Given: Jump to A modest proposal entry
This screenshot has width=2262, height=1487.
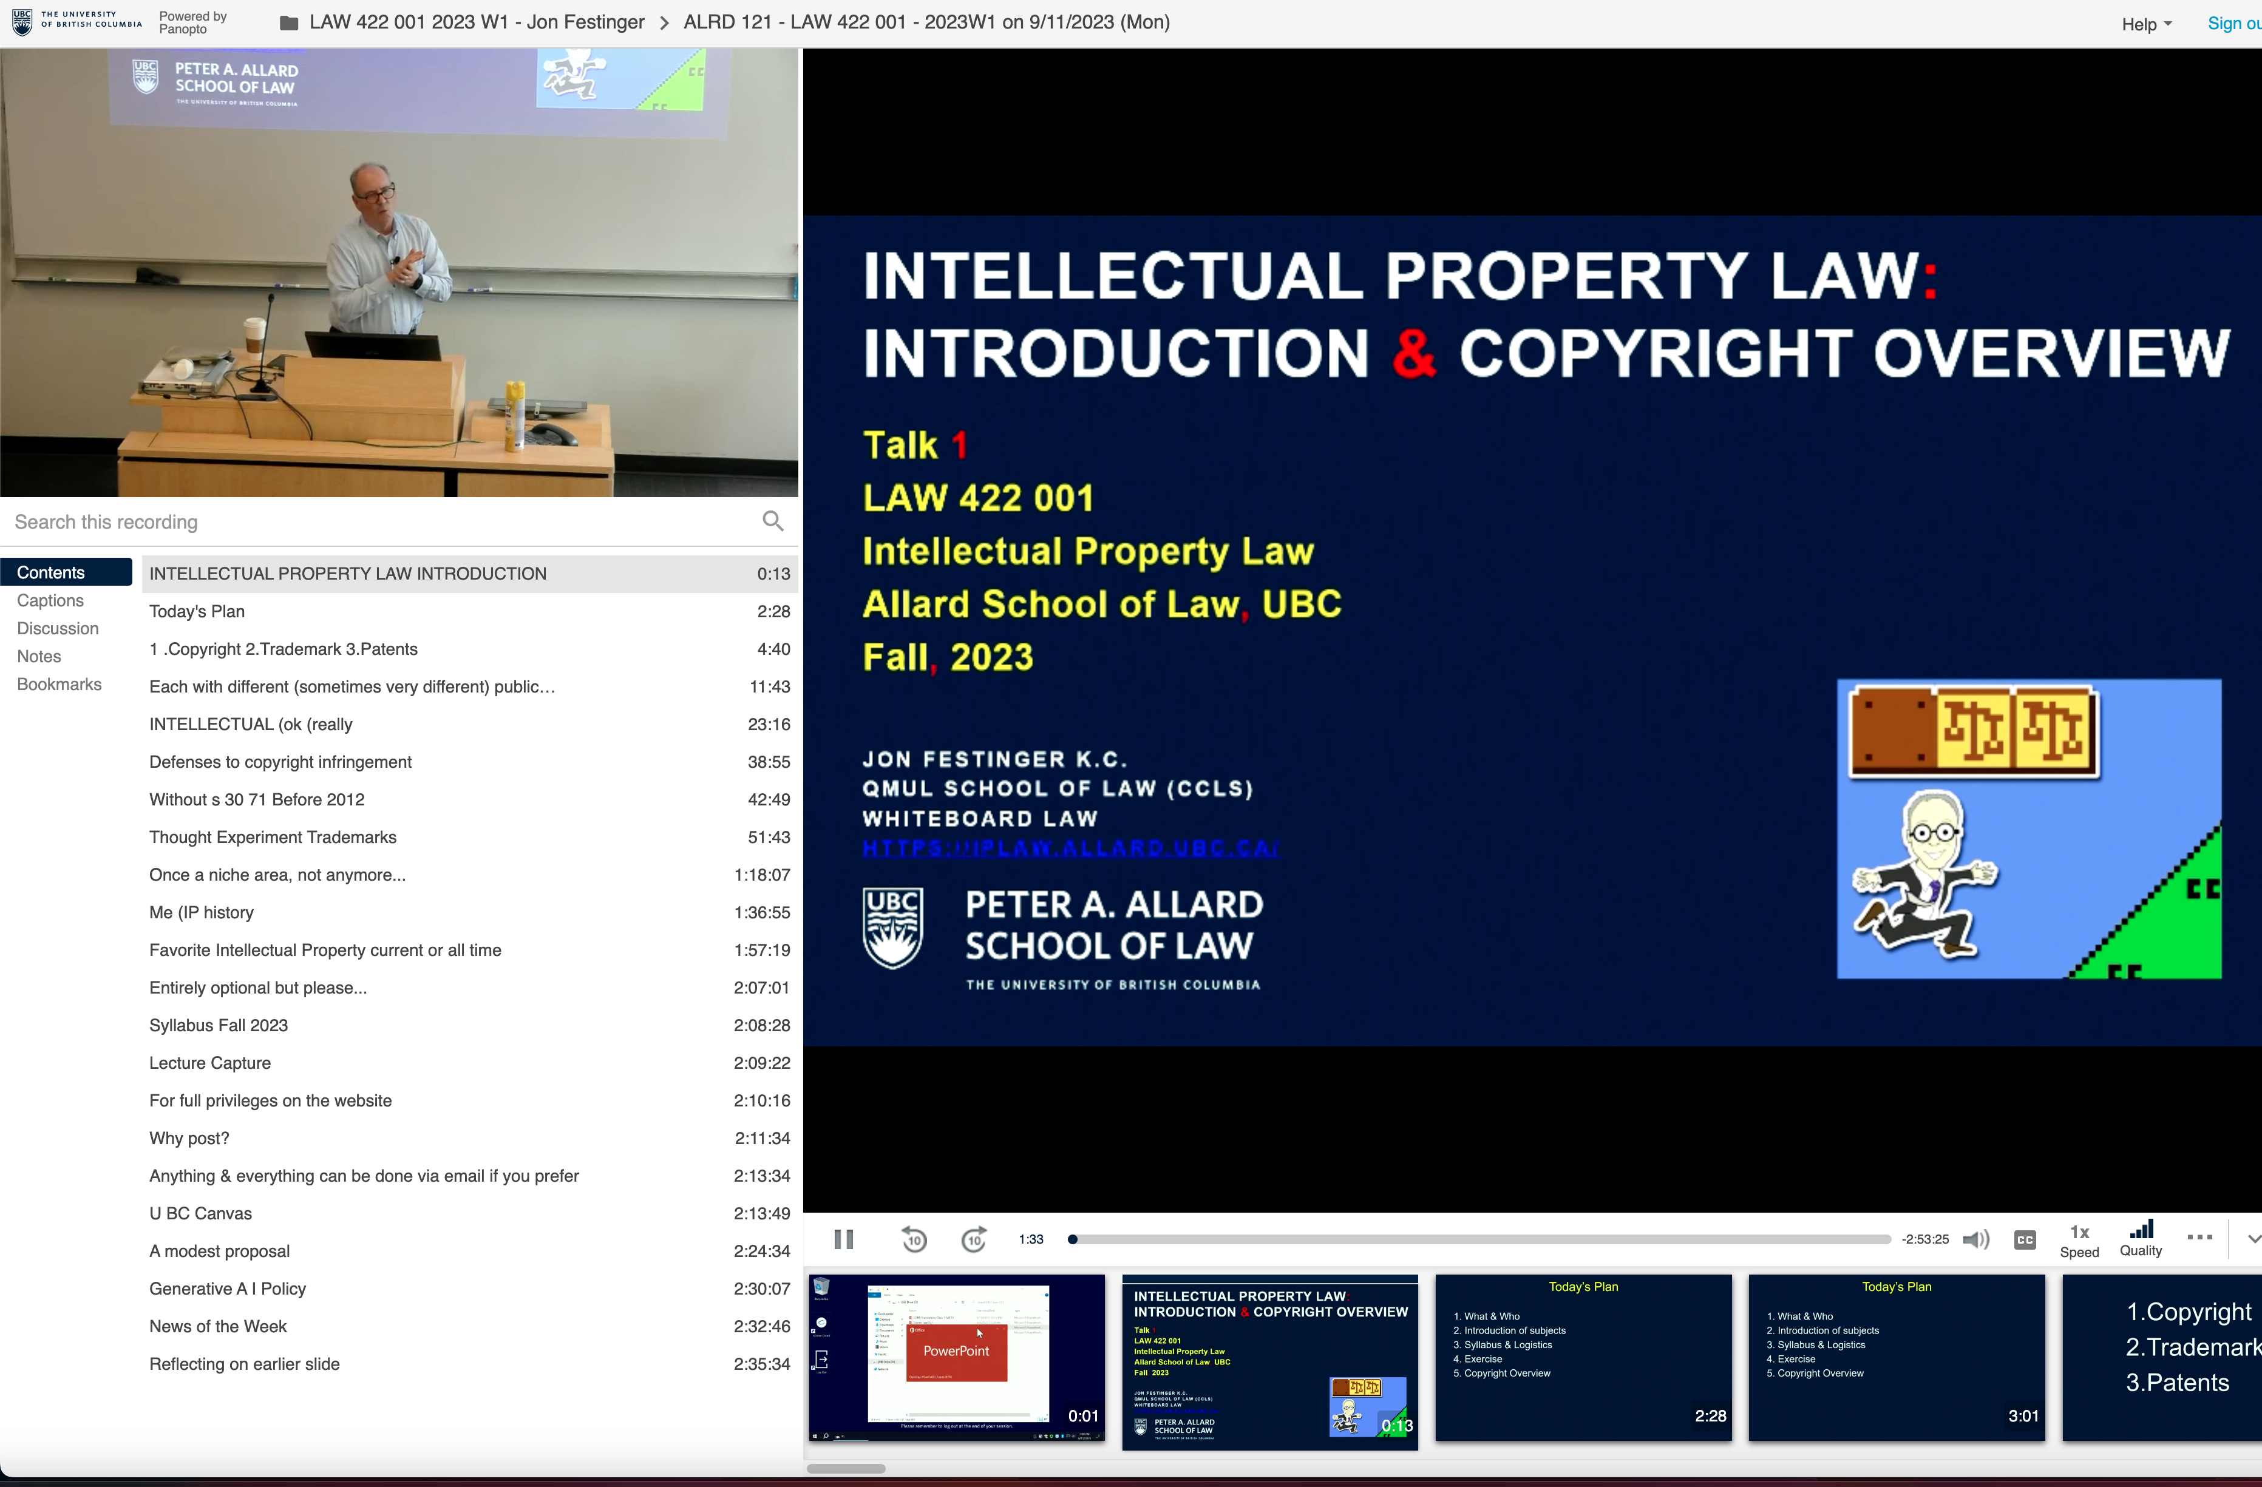Looking at the screenshot, I should click(469, 1252).
